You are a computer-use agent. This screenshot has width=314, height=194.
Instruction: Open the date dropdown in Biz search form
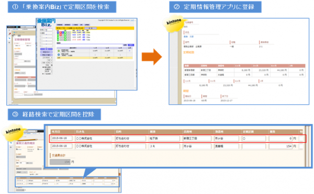(x=47, y=57)
